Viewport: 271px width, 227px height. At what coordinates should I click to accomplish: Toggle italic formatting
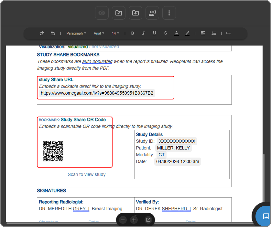[x=144, y=33]
